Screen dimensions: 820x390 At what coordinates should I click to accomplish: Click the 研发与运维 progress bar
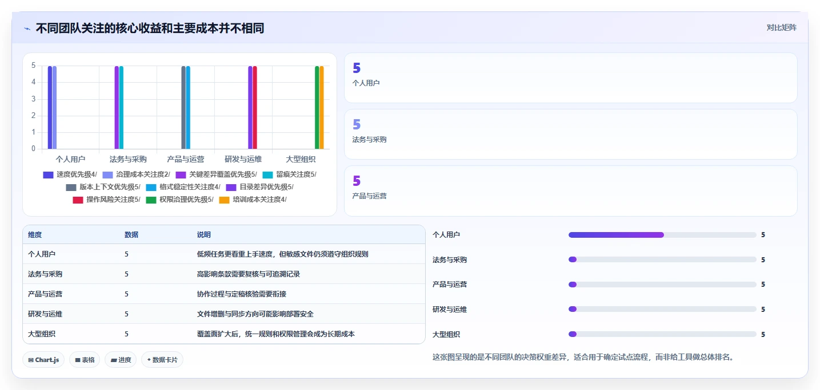tap(662, 309)
